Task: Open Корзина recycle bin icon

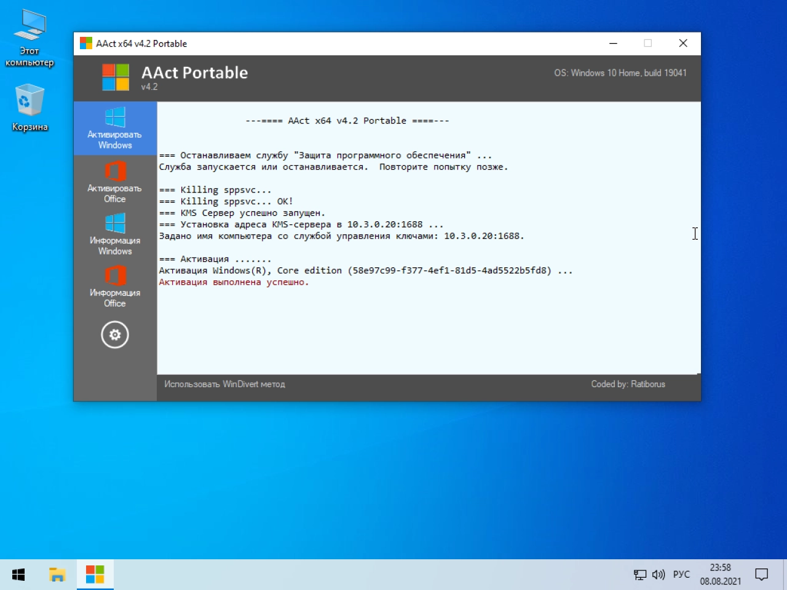Action: pyautogui.click(x=30, y=108)
